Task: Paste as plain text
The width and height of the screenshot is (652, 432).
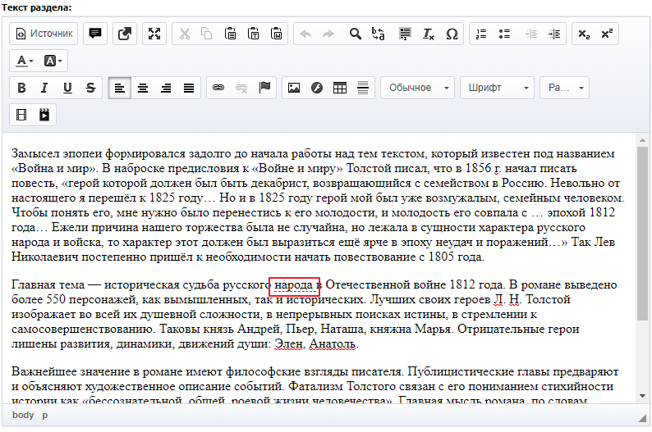Action: (254, 34)
